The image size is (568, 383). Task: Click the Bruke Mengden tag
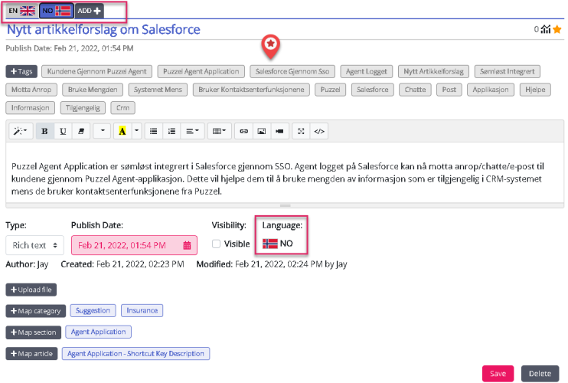[93, 90]
